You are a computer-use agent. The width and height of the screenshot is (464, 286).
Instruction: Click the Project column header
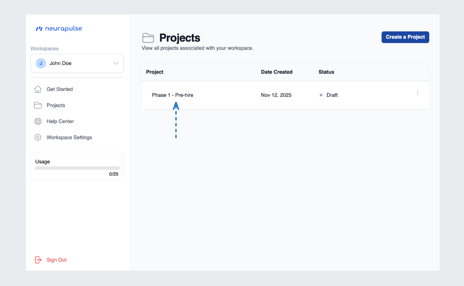pyautogui.click(x=155, y=72)
